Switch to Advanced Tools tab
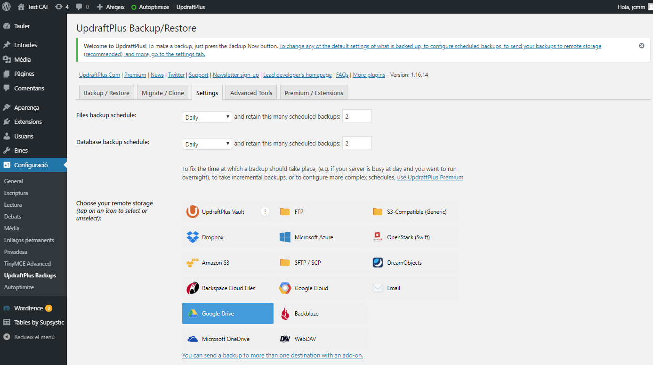 coord(251,93)
